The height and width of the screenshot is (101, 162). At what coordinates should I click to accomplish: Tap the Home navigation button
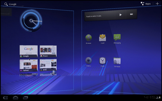click(x=15, y=97)
